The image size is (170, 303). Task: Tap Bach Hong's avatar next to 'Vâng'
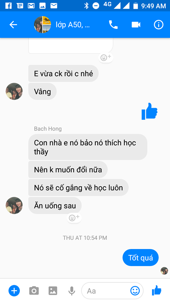coord(14,91)
